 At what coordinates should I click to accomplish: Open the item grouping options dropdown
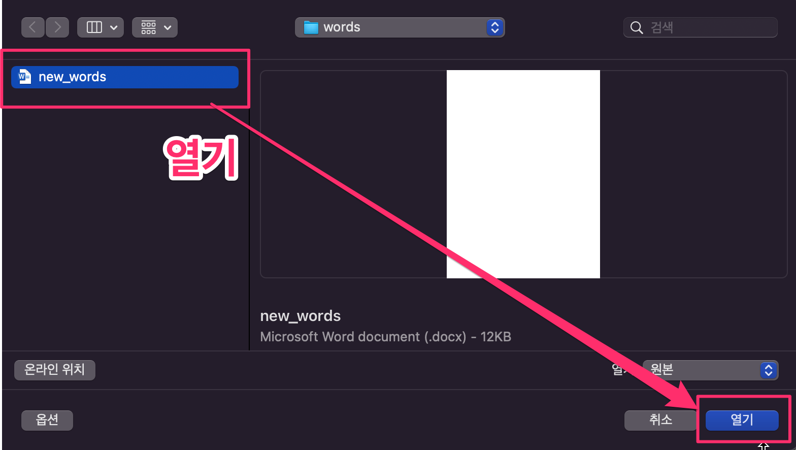click(x=155, y=27)
